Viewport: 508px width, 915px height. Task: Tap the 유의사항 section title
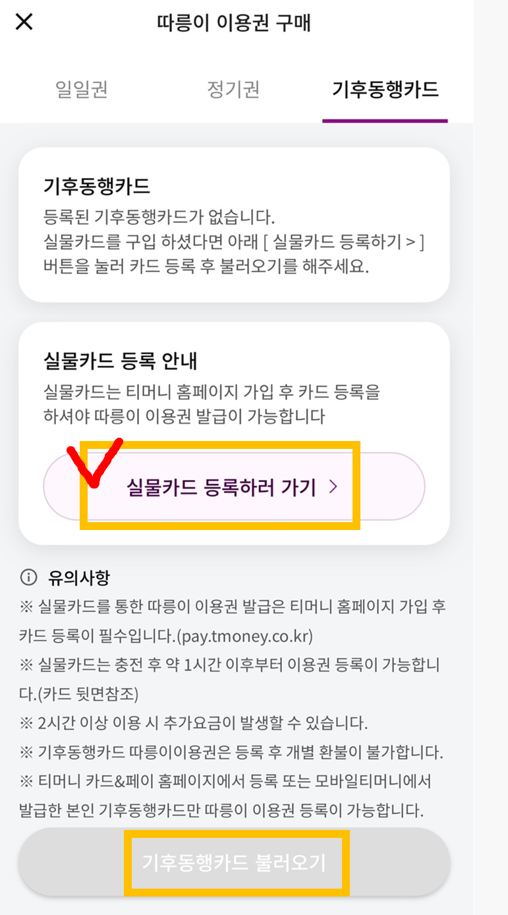[74, 577]
